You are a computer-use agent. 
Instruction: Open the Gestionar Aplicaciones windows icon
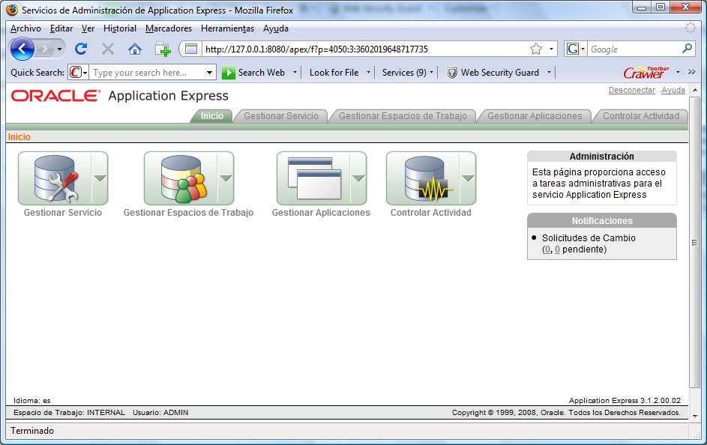pyautogui.click(x=313, y=178)
